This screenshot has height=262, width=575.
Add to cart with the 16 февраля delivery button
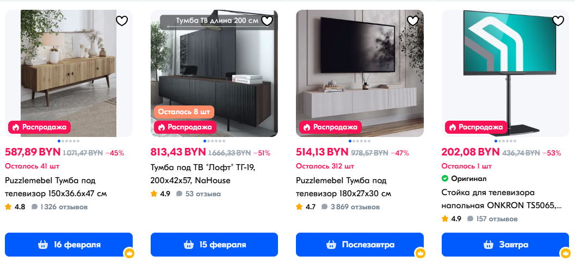(x=69, y=245)
